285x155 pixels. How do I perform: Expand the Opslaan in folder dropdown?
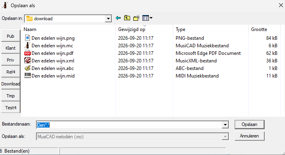point(108,18)
